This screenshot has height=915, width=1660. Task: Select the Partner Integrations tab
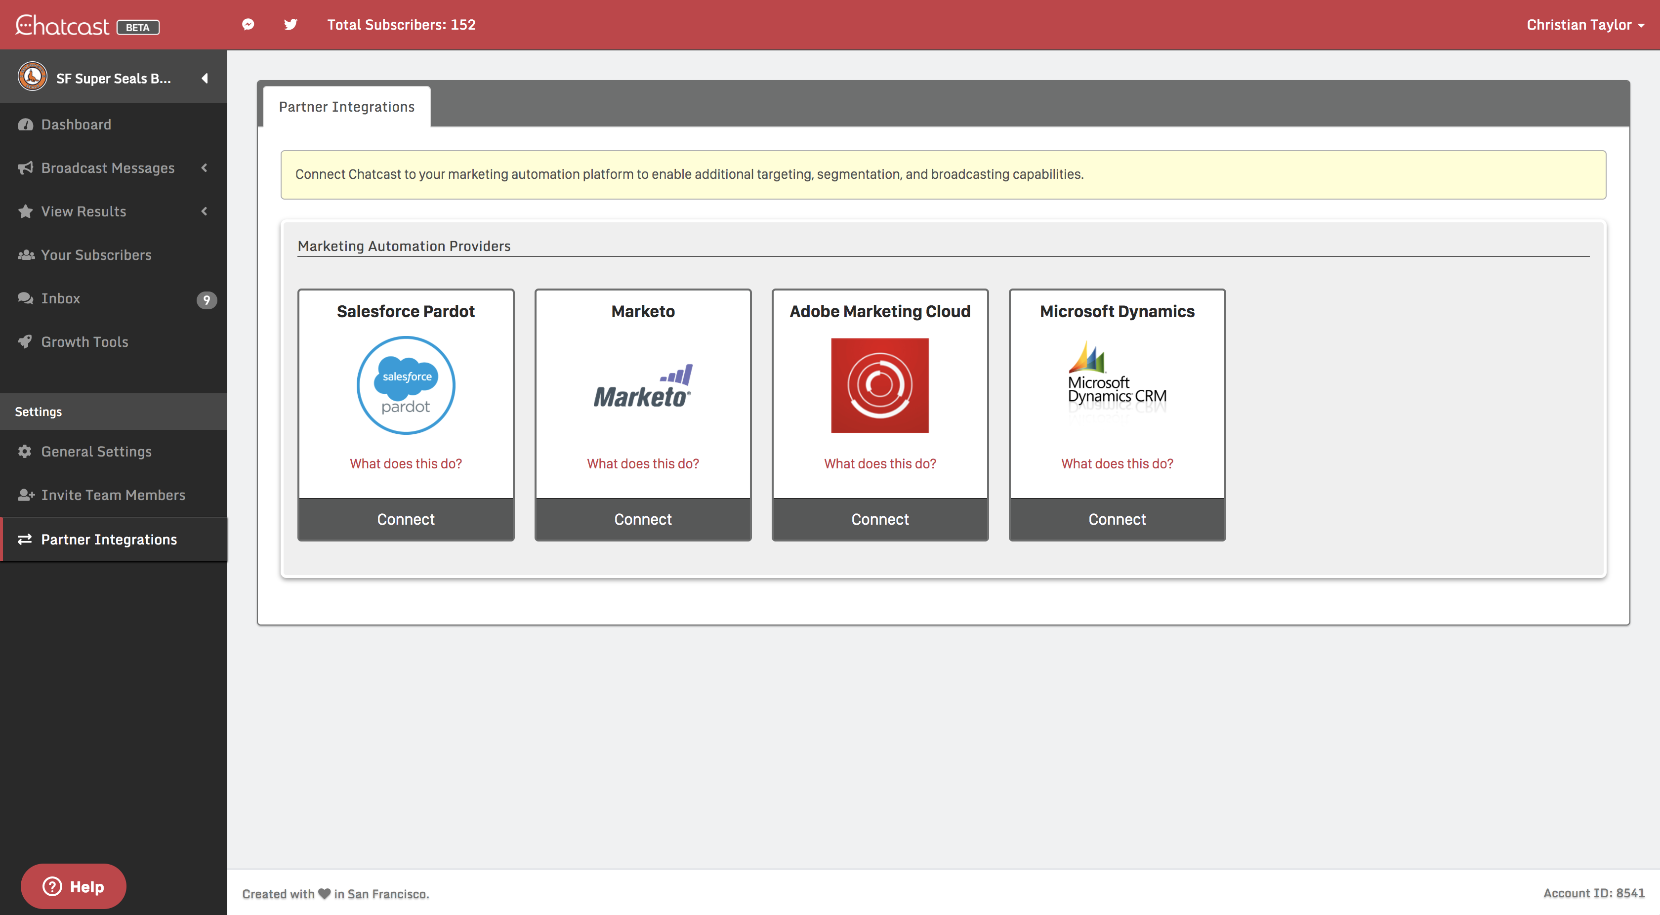tap(347, 107)
